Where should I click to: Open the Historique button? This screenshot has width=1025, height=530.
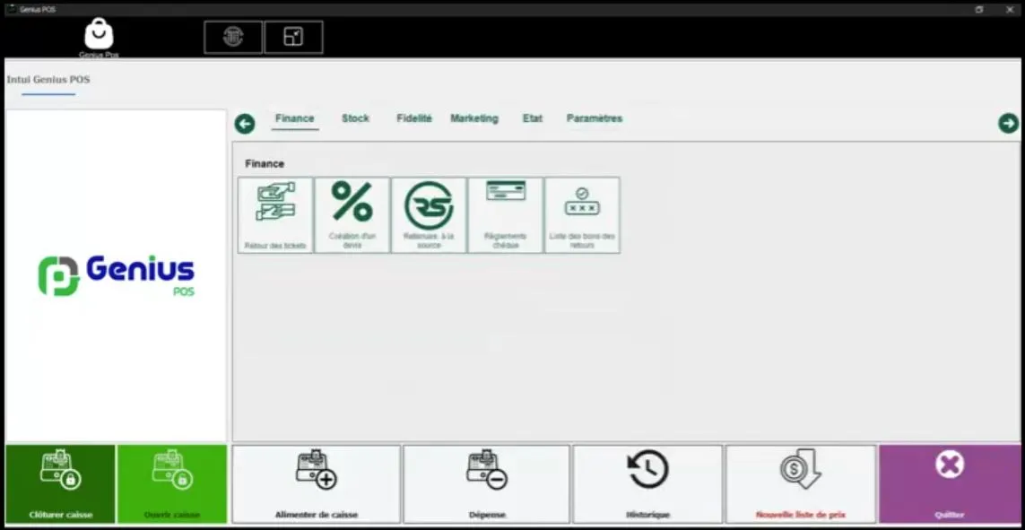point(647,484)
